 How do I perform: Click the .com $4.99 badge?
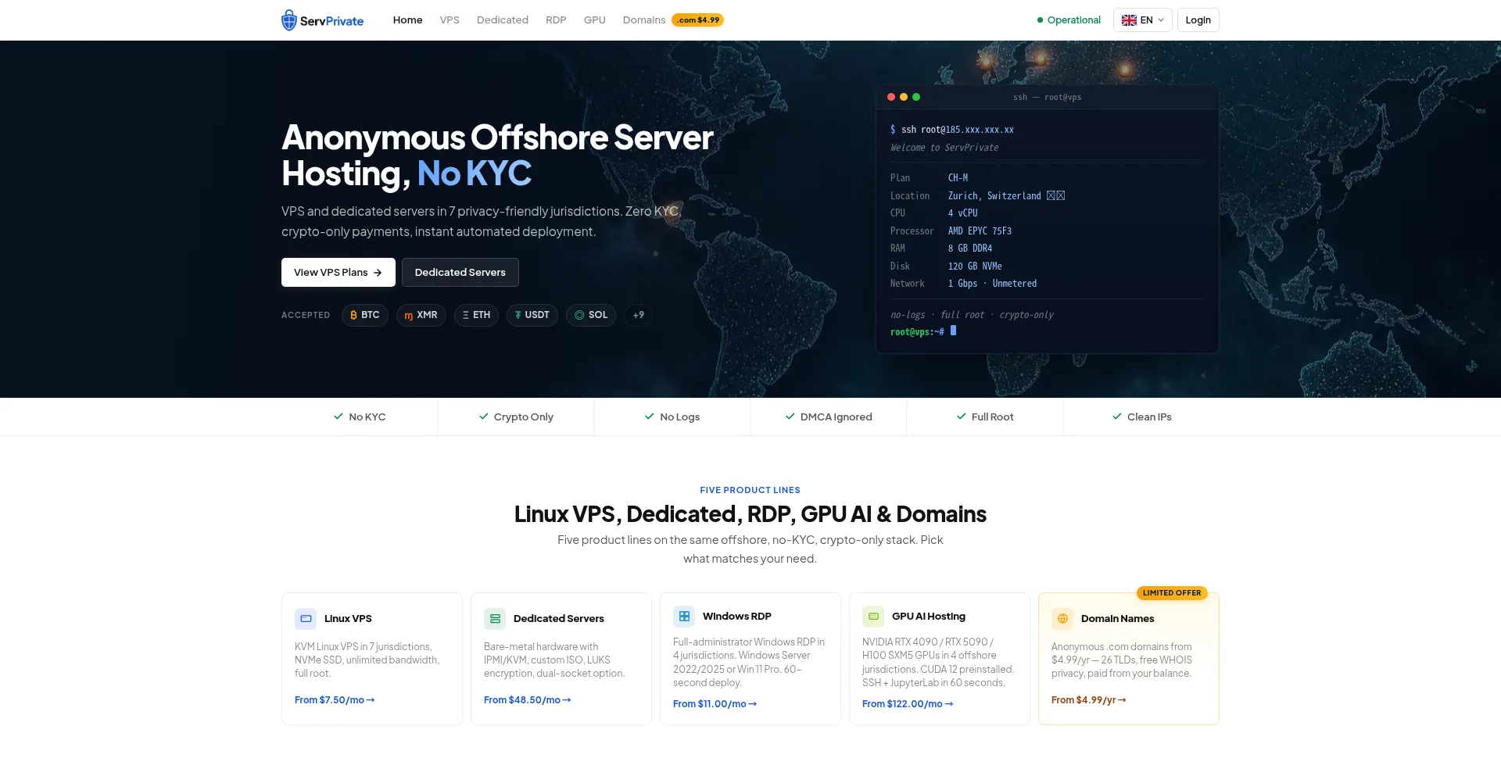(697, 20)
